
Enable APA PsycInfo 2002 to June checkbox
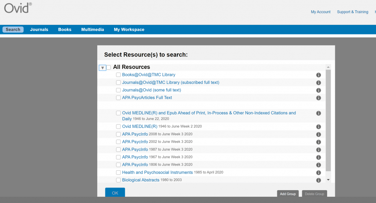point(118,142)
